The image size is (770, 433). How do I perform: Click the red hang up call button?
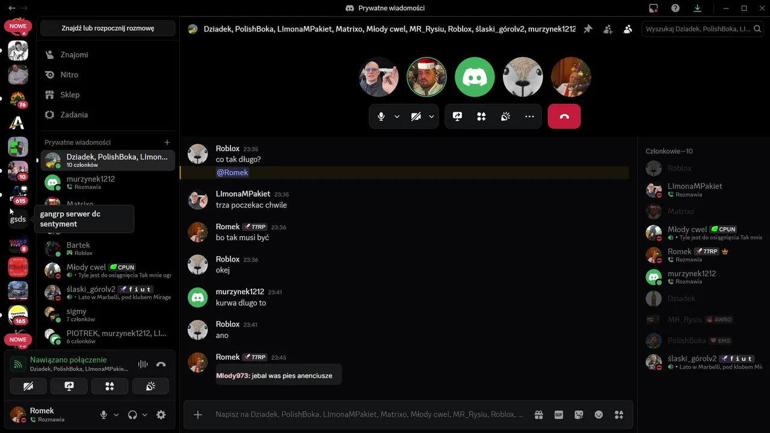click(564, 117)
